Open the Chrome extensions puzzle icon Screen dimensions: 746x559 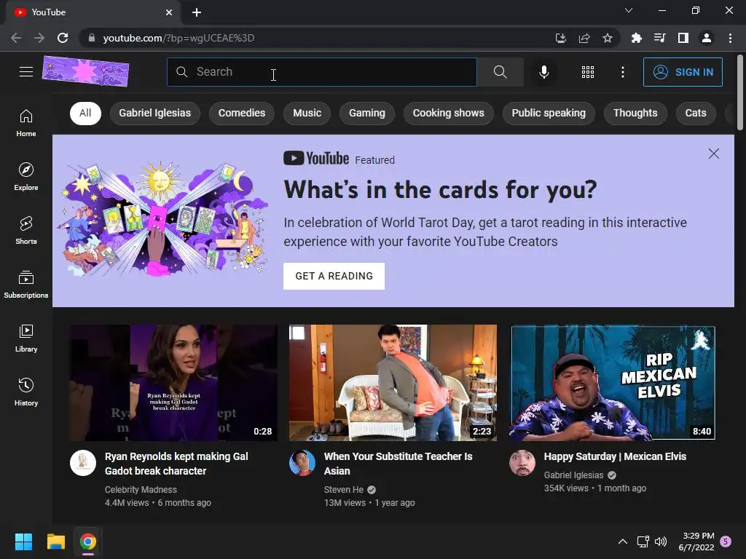636,38
